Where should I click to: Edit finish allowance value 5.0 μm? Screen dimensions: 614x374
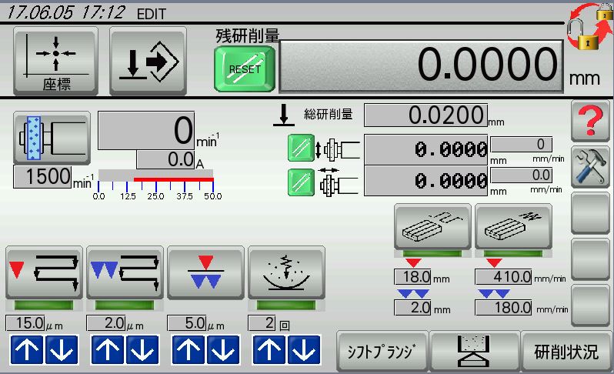[x=187, y=323]
